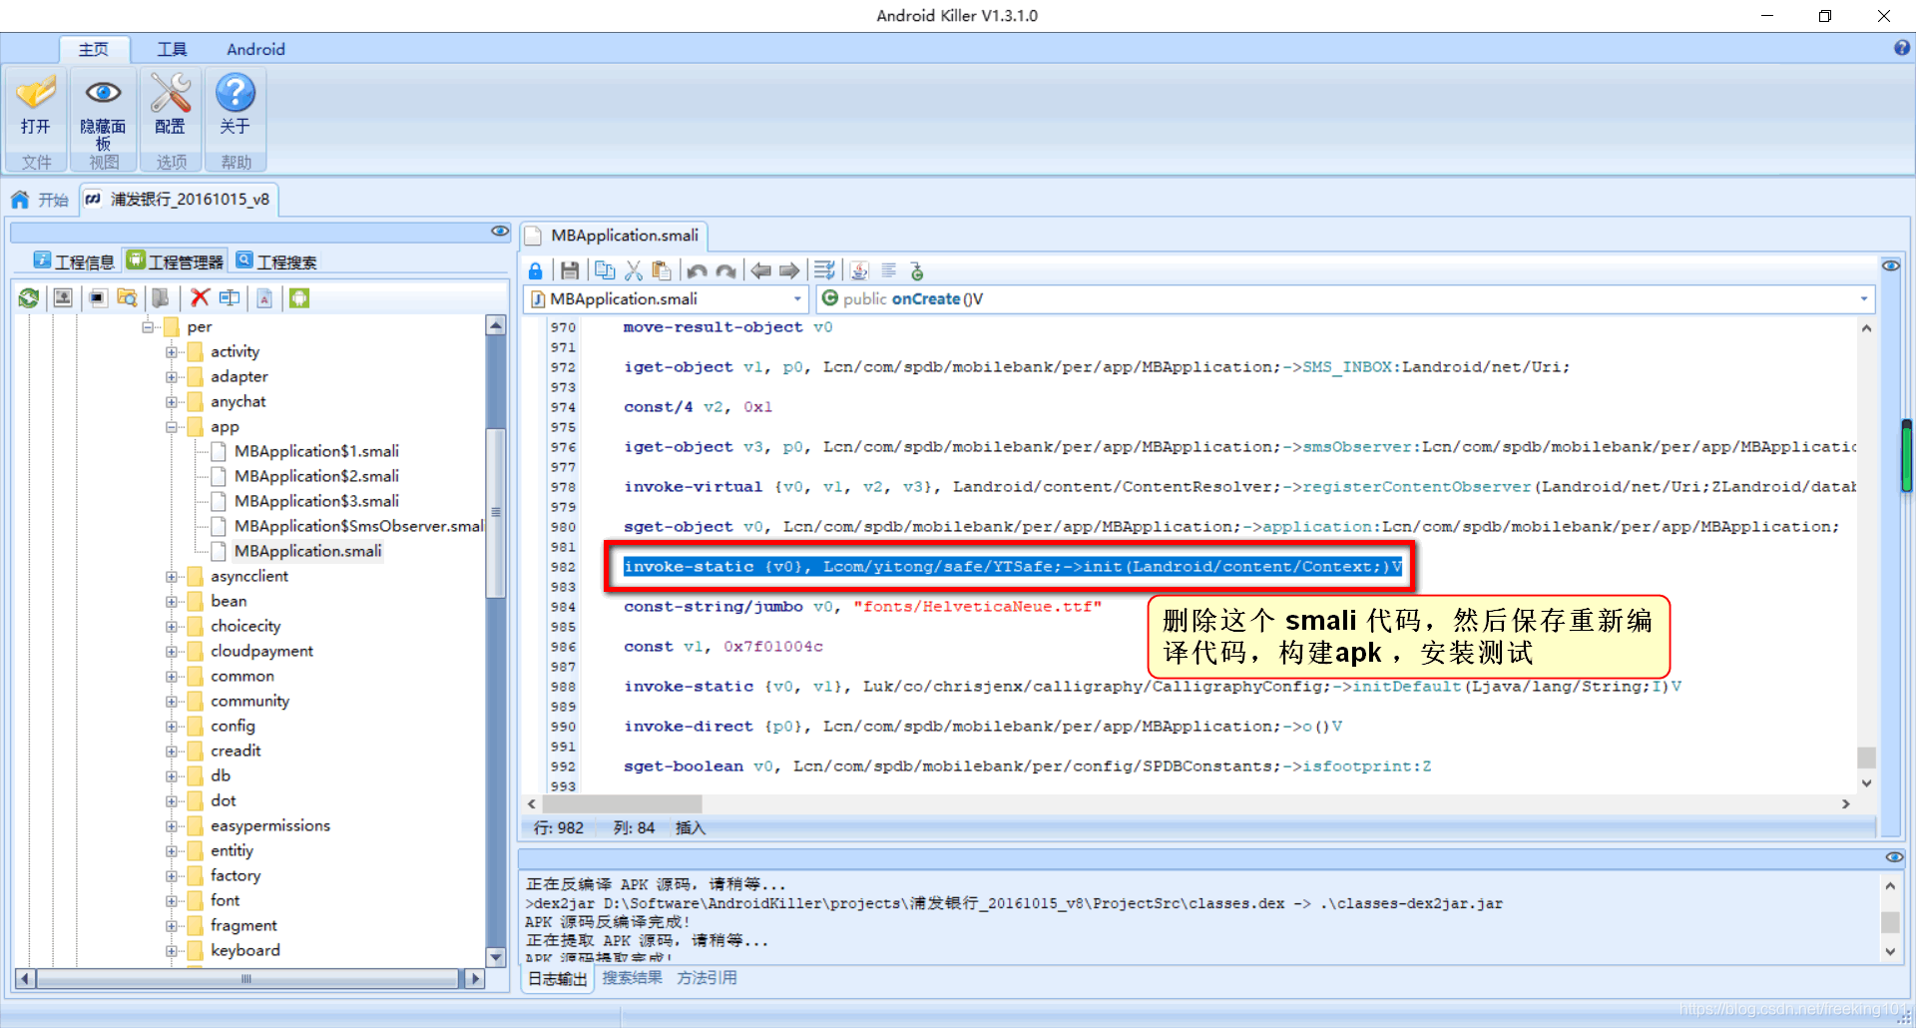Screen dimensions: 1916x1028
Task: Click the rename icon next to the red X
Action: [x=230, y=297]
